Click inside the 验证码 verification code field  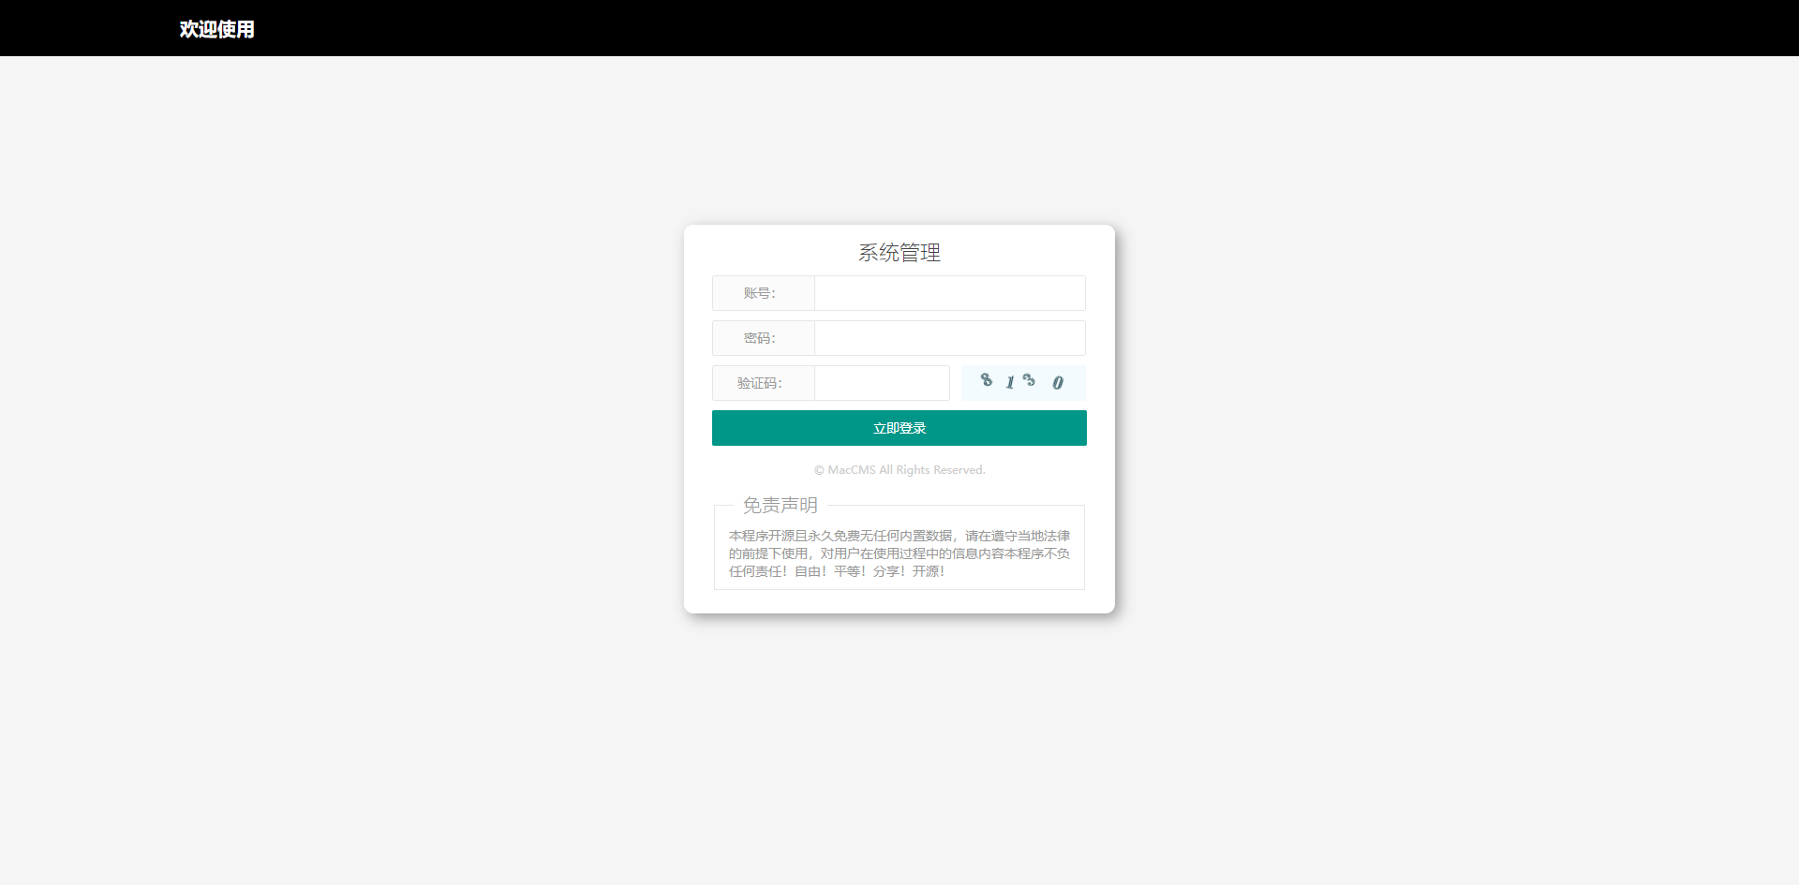coord(881,382)
